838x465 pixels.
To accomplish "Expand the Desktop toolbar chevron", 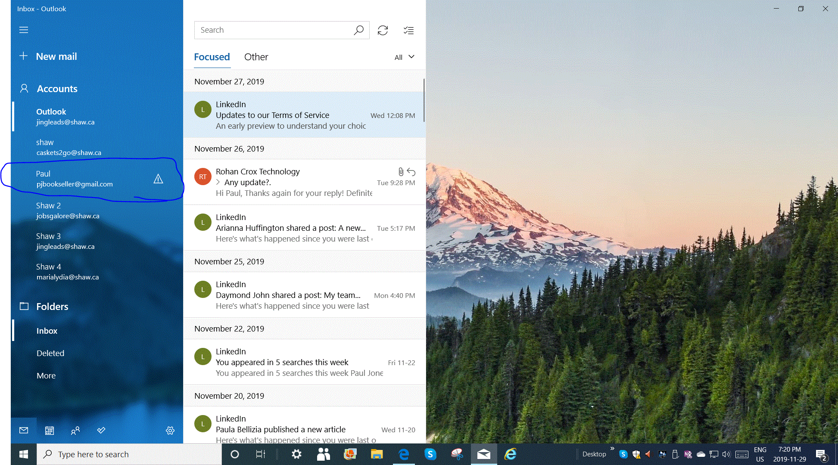I will 612,449.
